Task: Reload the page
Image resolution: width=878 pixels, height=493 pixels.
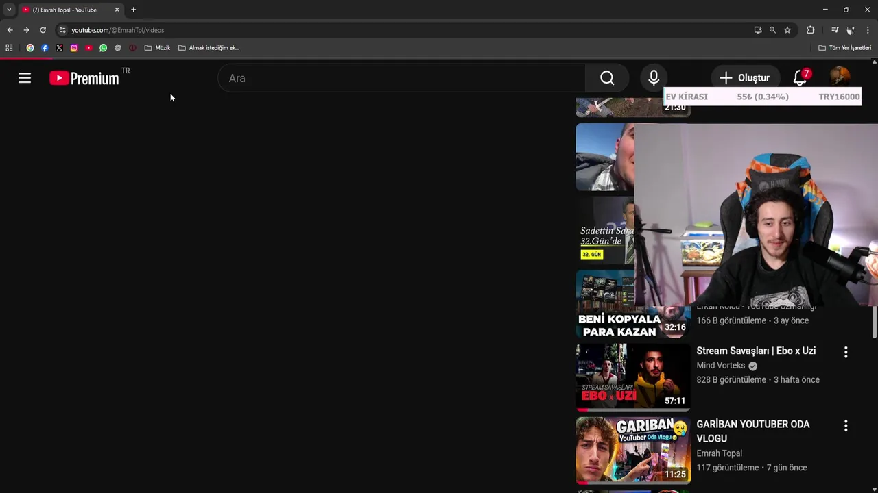Action: [43, 30]
